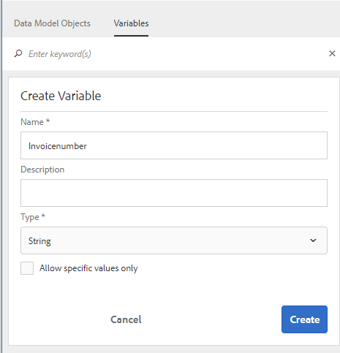Clear the keyword search with the X icon
Screen dimensions: 340x353
pyautogui.click(x=332, y=53)
